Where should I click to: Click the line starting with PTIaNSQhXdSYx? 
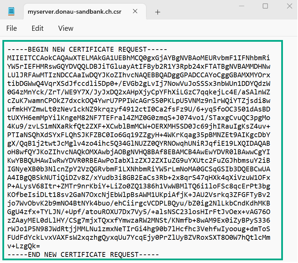pyautogui.click(x=139, y=135)
